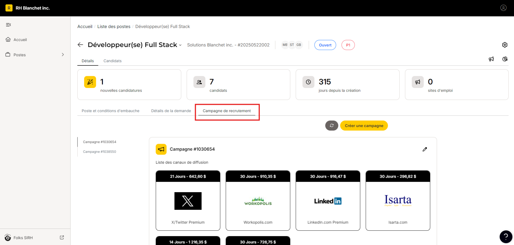Open Liste des postes breadcrumb link
Image resolution: width=514 pixels, height=245 pixels.
[114, 26]
